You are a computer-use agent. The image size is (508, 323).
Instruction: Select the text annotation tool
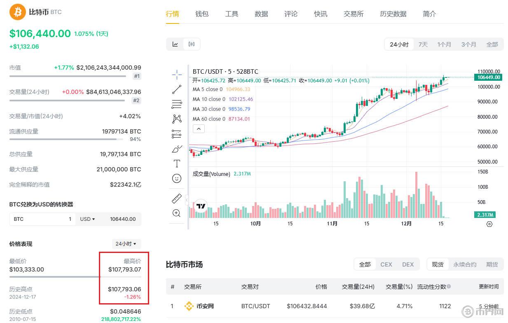pos(177,163)
